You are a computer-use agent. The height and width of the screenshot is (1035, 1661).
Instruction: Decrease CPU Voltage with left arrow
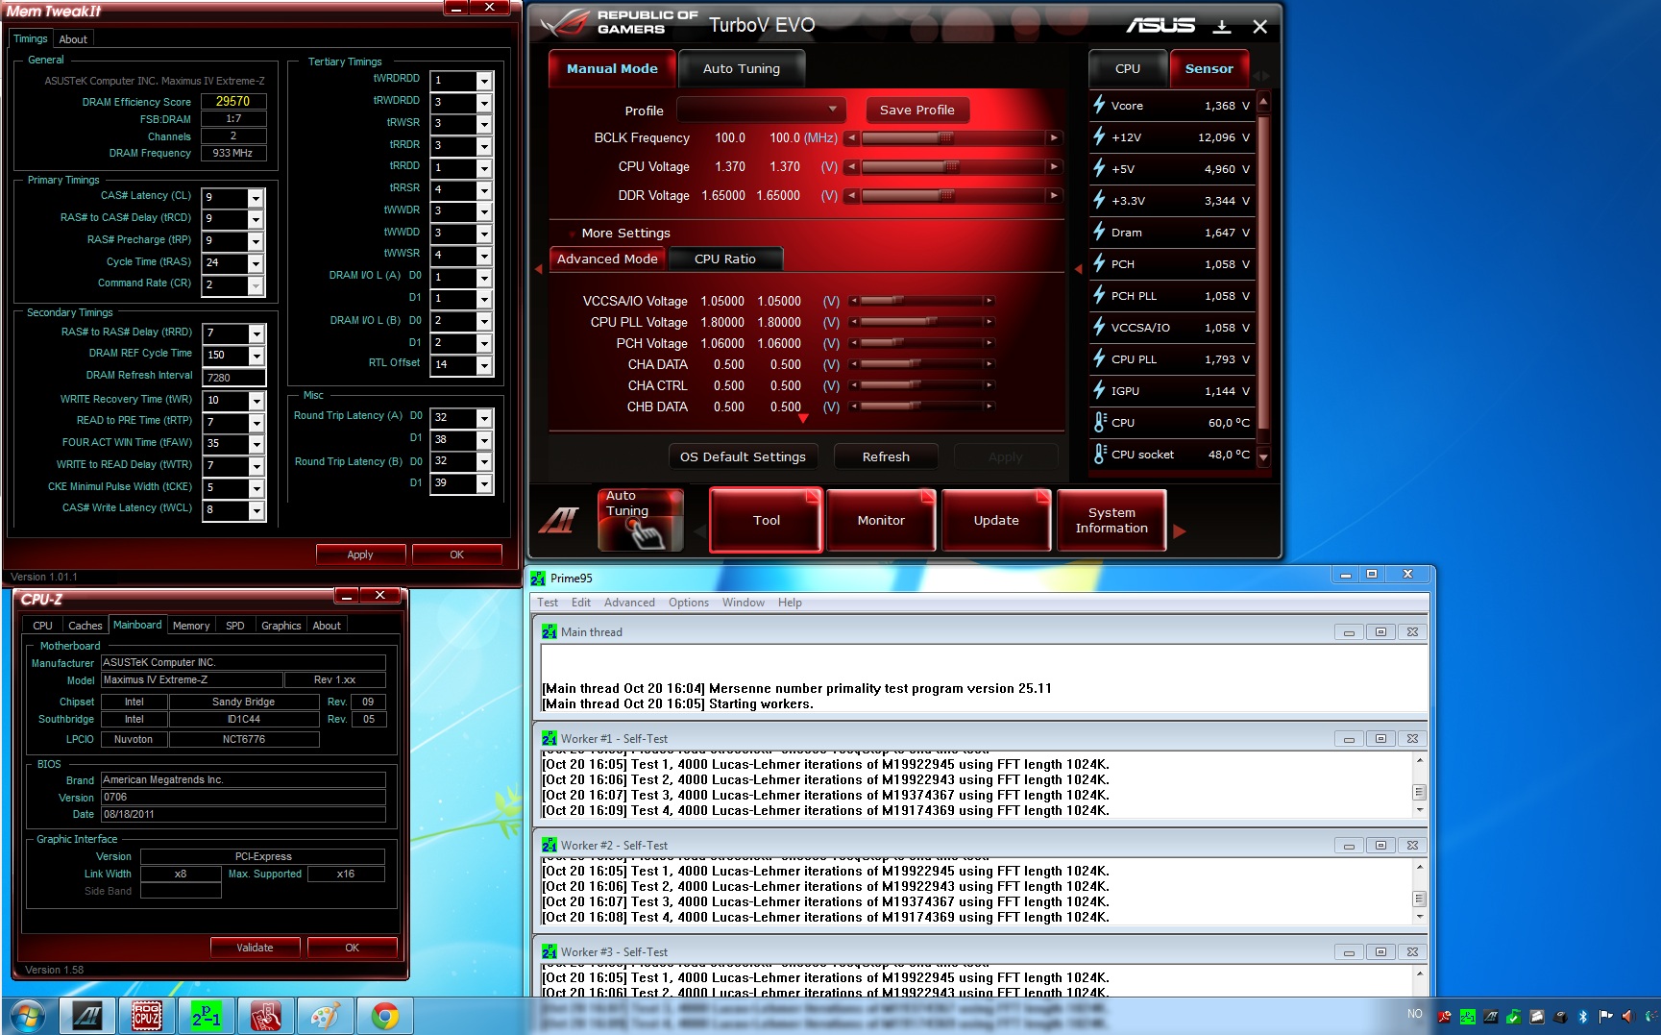[851, 167]
